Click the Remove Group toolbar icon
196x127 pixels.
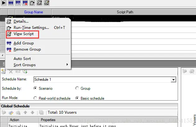(25, 3)
